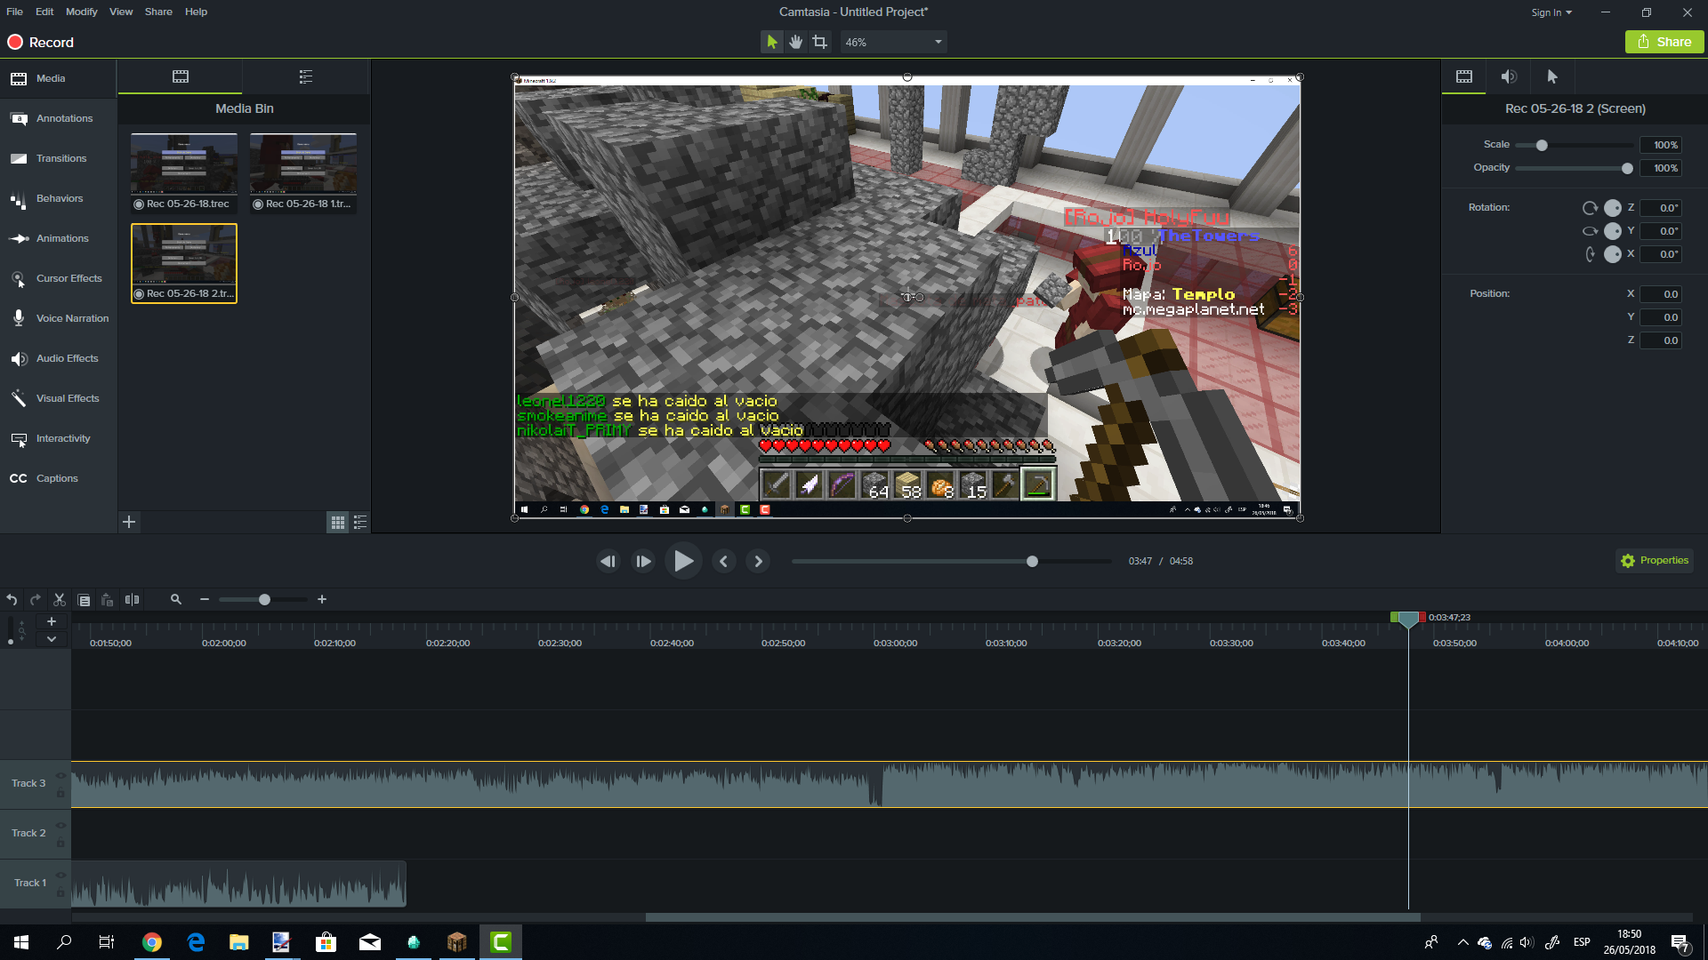Open the Modify menu
The width and height of the screenshot is (1708, 960).
click(x=82, y=12)
